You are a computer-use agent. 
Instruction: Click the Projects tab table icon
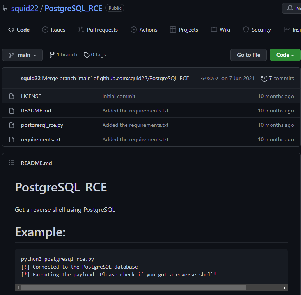coord(173,30)
